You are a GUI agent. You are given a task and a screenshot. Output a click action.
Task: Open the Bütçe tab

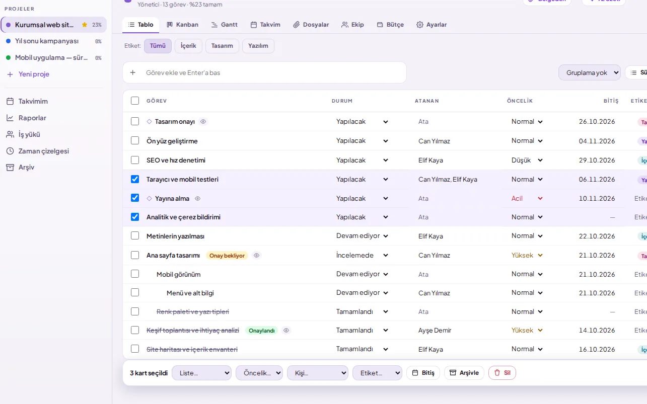tap(390, 25)
